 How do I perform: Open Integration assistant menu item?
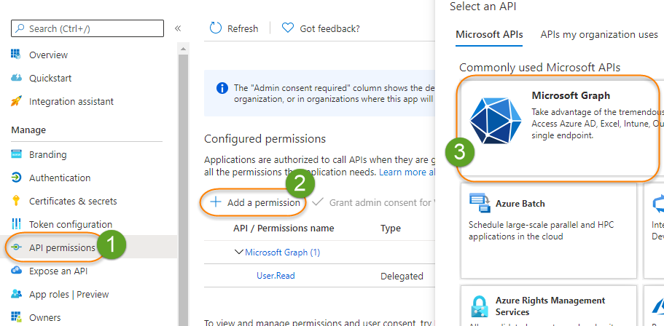click(x=71, y=101)
